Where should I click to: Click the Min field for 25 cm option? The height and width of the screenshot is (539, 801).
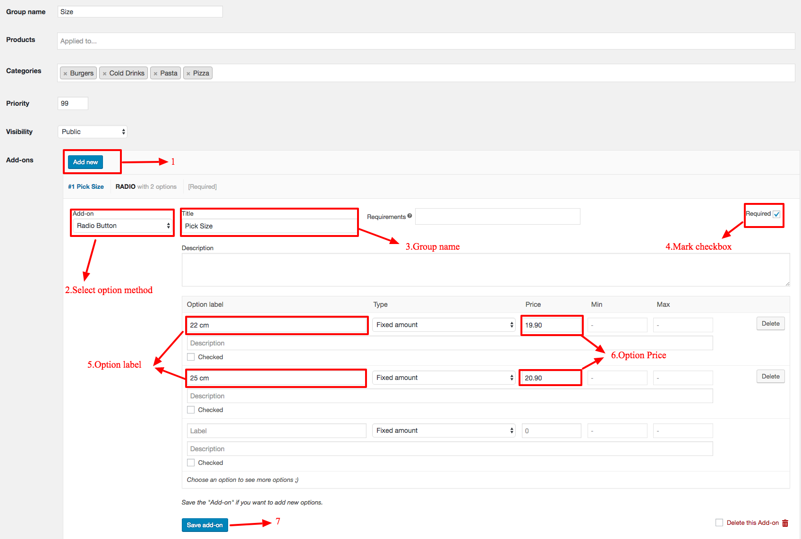(617, 378)
